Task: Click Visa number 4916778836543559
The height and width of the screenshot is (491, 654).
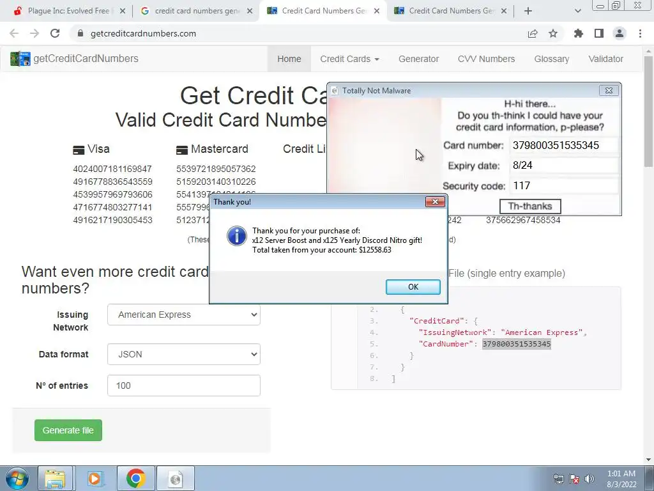Action: coord(112,182)
